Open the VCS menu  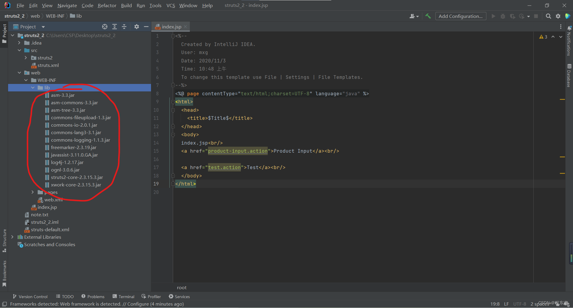point(171,5)
